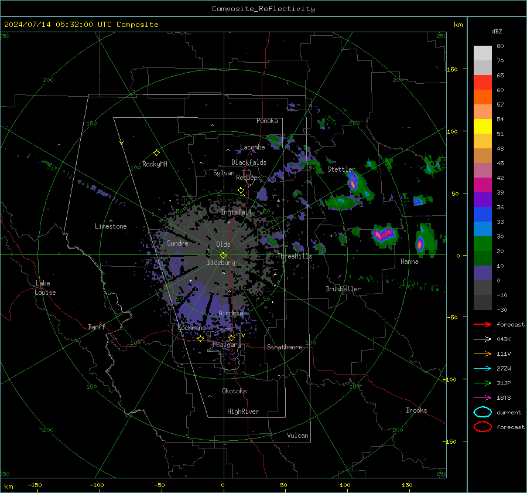The height and width of the screenshot is (493, 527).
Task: Click the km unit label at top right
Action: click(x=458, y=25)
